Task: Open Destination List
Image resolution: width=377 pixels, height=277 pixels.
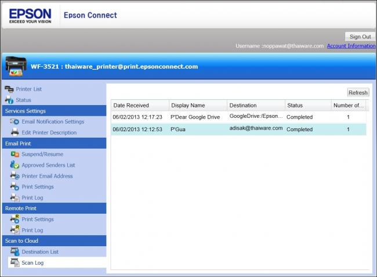Action: [40, 251]
